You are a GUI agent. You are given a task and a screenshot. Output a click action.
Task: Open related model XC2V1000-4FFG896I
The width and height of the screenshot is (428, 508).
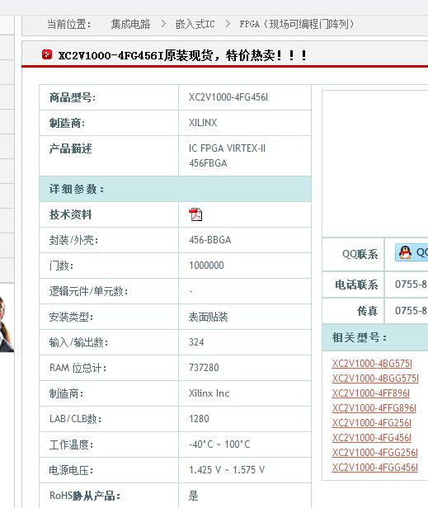pyautogui.click(x=374, y=408)
